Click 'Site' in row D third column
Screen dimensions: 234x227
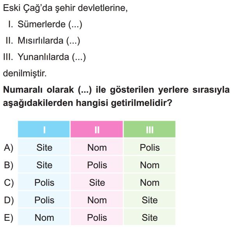[x=150, y=200]
